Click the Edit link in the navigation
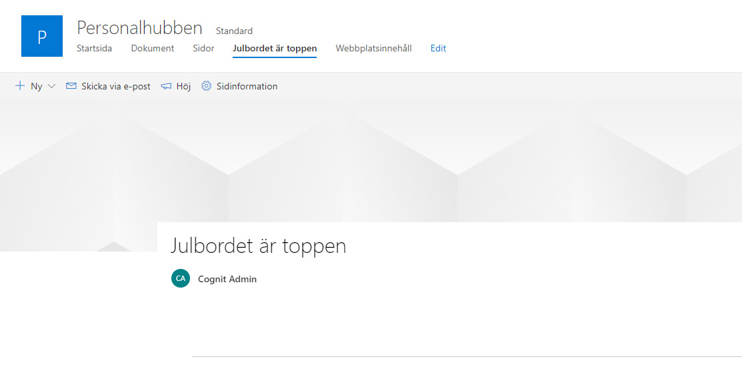The width and height of the screenshot is (742, 367). point(438,48)
